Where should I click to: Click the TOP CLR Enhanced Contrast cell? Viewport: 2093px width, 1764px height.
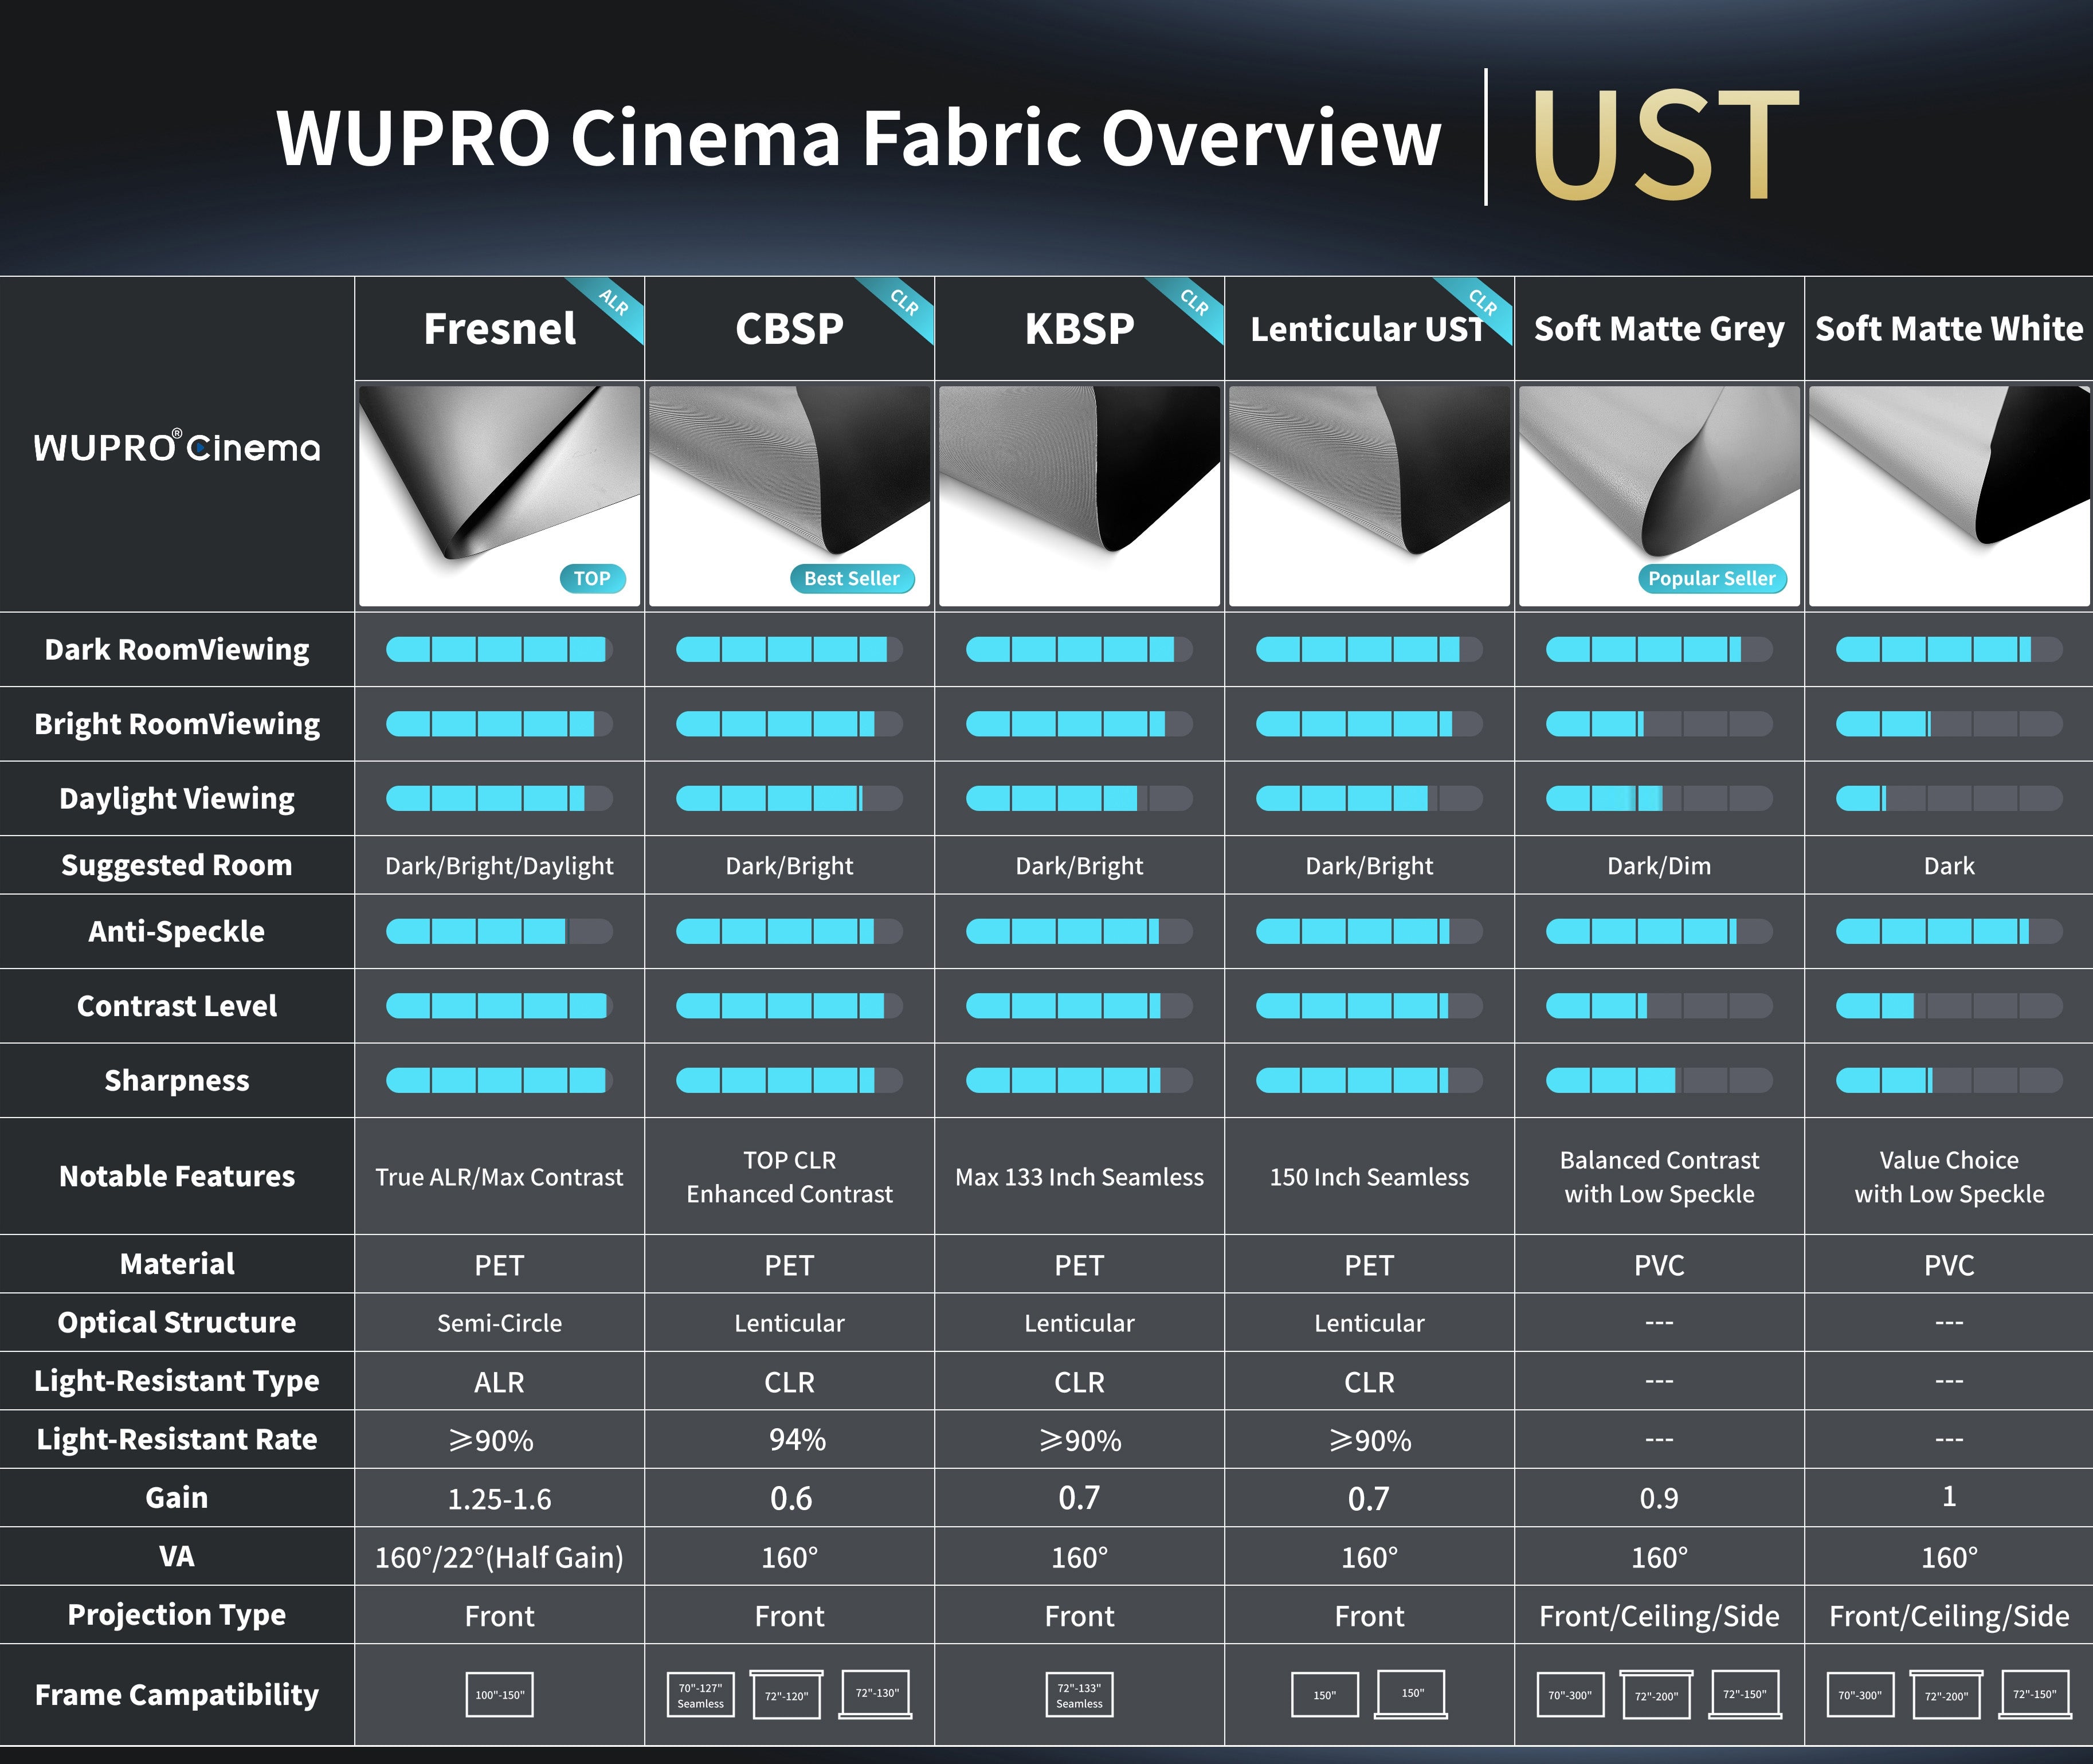click(789, 1177)
